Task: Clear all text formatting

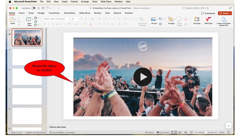Action: click(92, 19)
